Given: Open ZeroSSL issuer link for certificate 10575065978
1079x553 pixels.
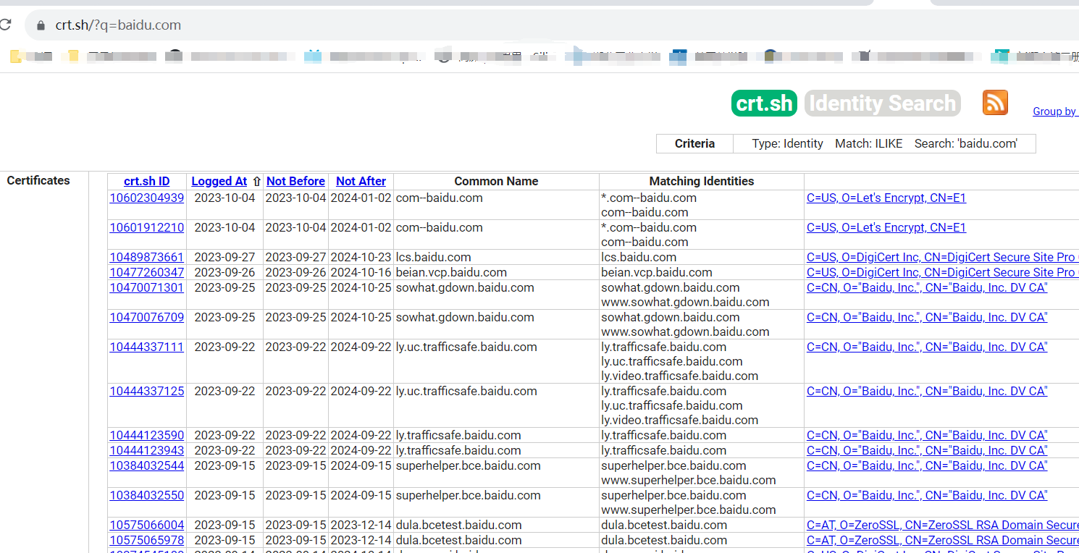Looking at the screenshot, I should pos(943,540).
